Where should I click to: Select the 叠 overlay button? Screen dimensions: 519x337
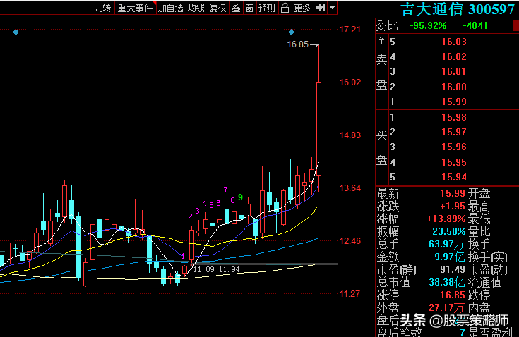coord(236,8)
